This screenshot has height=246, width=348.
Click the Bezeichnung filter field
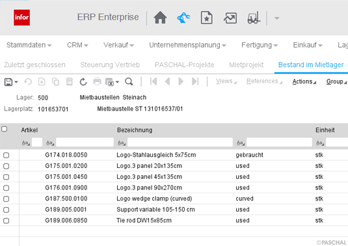coord(180,143)
